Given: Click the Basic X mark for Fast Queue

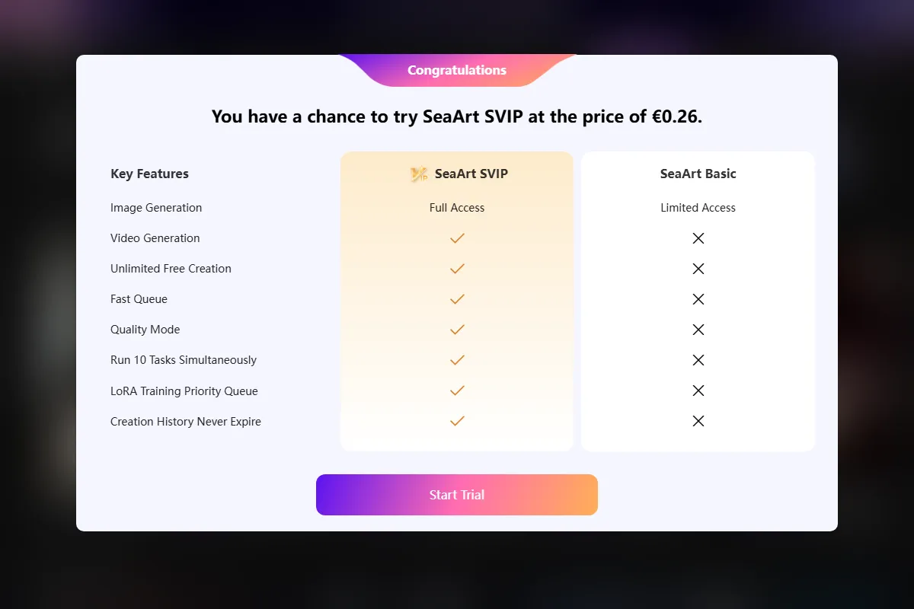Looking at the screenshot, I should pos(698,299).
